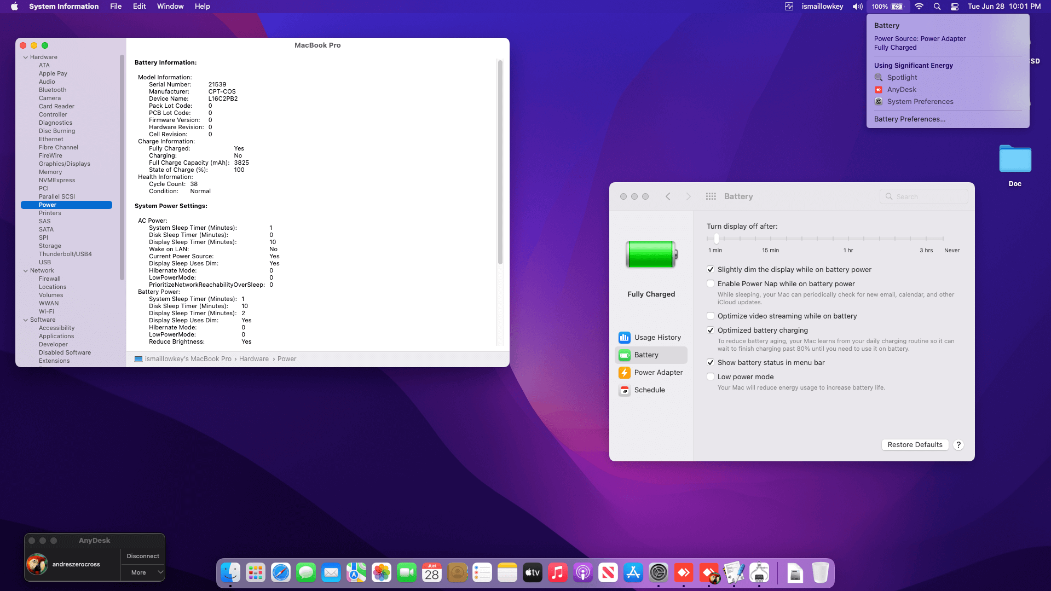Select Memory in the Hardware list
The image size is (1051, 591).
point(50,172)
